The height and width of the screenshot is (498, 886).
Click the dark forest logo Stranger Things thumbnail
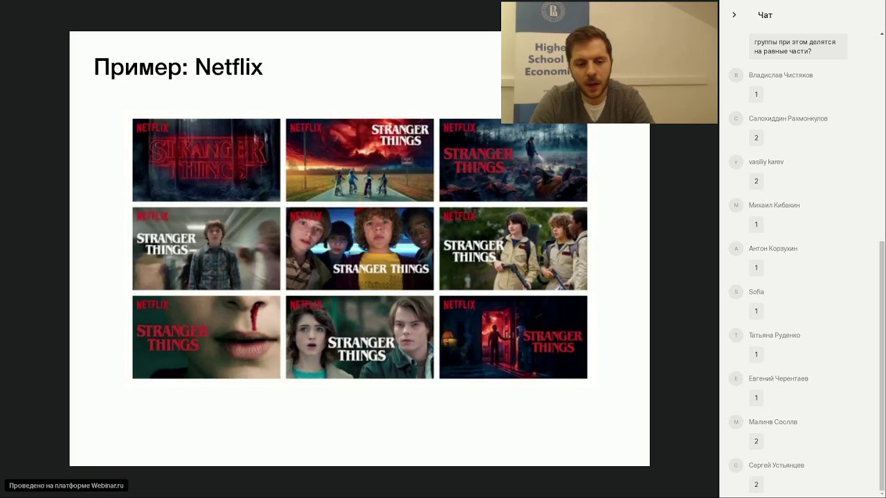(206, 160)
